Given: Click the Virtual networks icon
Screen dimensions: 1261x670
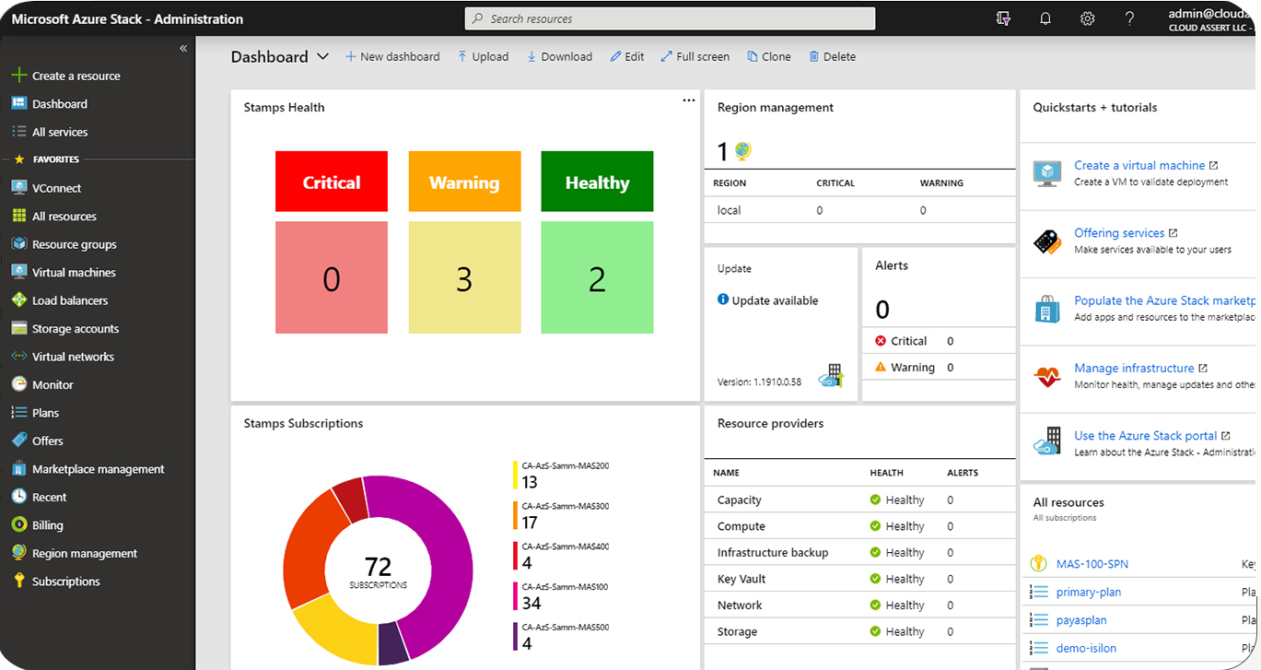Looking at the screenshot, I should 18,357.
